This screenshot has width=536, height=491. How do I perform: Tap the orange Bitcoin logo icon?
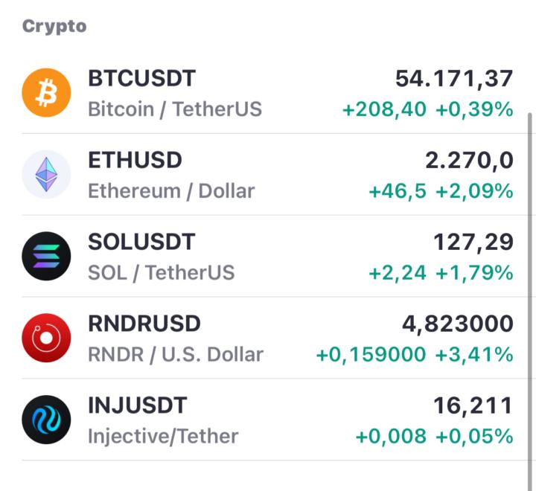coord(46,92)
